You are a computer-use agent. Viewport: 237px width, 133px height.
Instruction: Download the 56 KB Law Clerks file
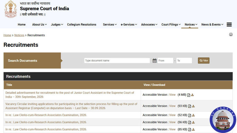[193, 122]
